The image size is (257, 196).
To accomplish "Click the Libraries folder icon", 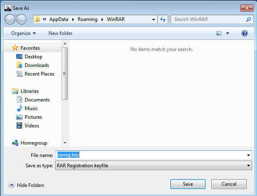I will tap(15, 91).
